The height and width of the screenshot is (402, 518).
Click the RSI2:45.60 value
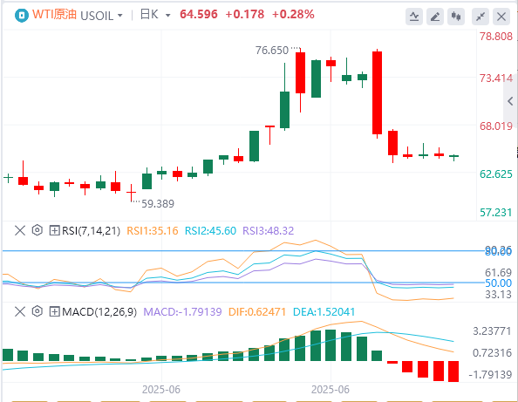(x=210, y=230)
